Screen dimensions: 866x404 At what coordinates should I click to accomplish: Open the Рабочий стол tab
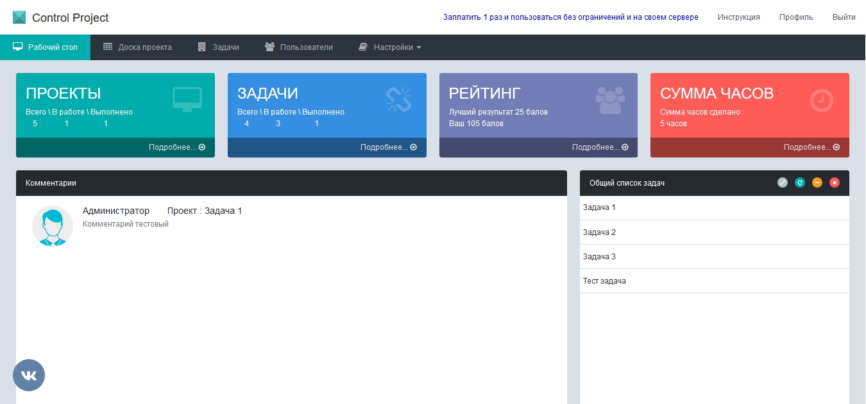pyautogui.click(x=45, y=47)
